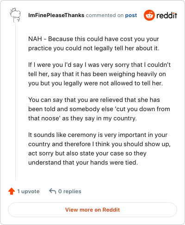This screenshot has width=185, height=225.
Task: Click the paragraph starting "If I were you"
Action: (99, 74)
